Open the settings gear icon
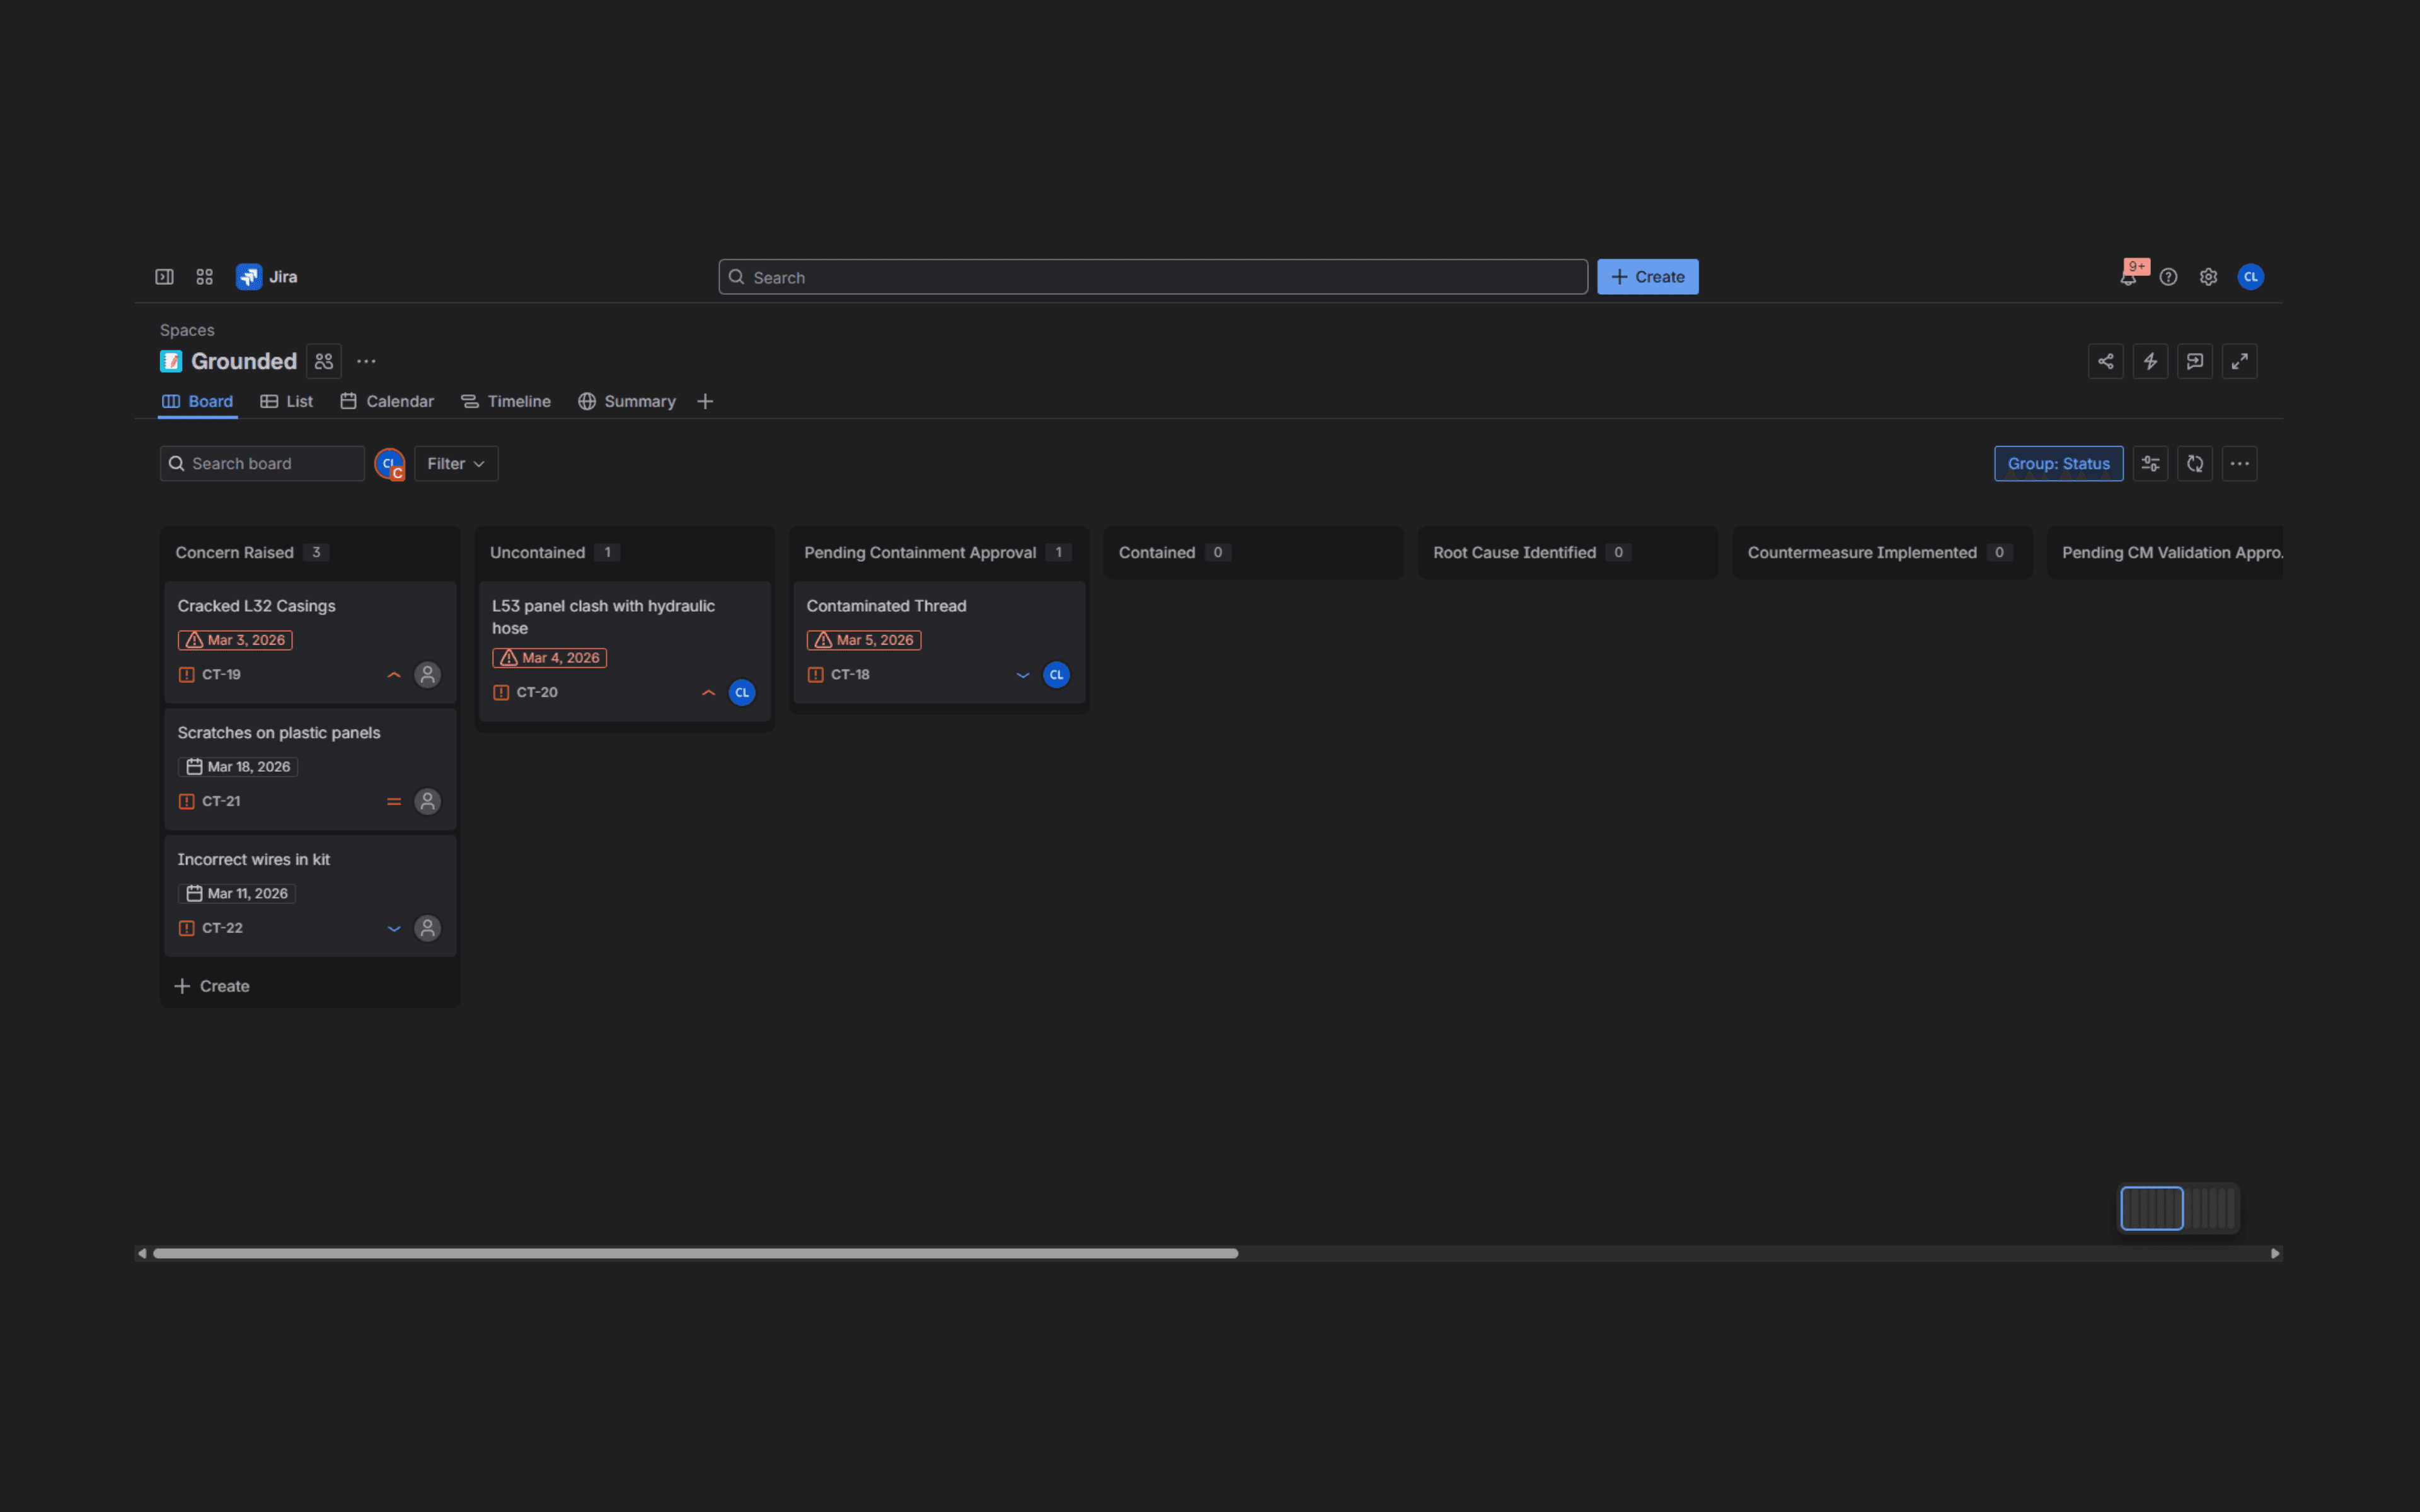The width and height of the screenshot is (2420, 1512). click(2208, 277)
